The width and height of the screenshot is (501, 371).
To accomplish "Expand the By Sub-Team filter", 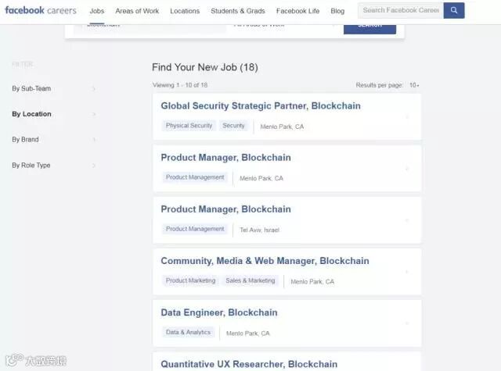I will point(54,88).
